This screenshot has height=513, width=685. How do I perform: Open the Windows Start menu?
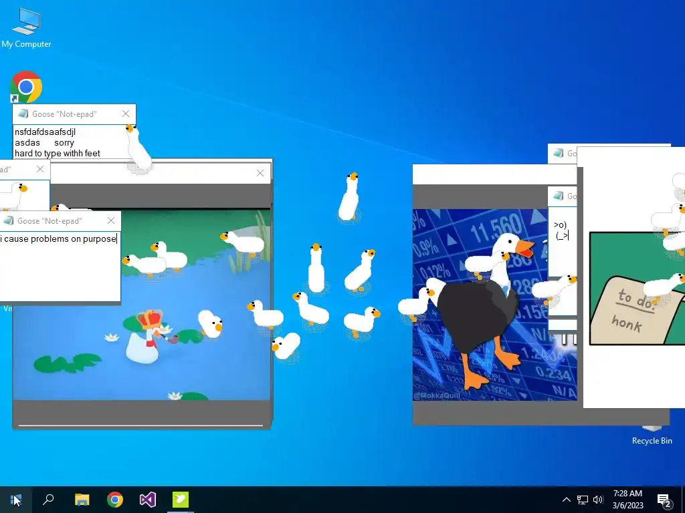pyautogui.click(x=16, y=500)
